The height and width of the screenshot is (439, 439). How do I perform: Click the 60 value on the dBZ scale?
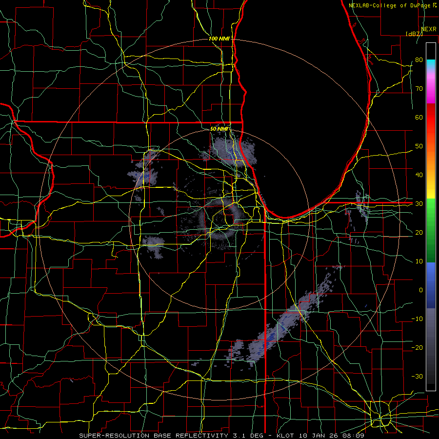pos(419,117)
